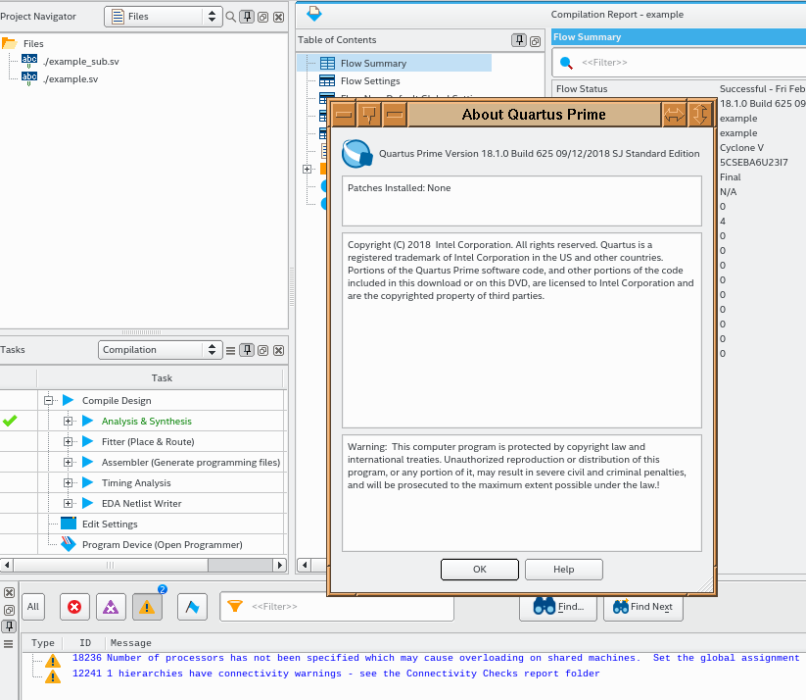This screenshot has width=806, height=700.
Task: Expand the Assembler task node
Action: (68, 462)
